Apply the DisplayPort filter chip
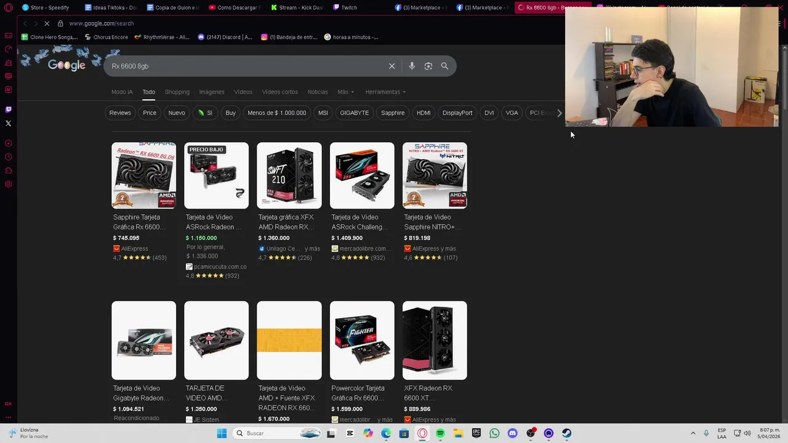The width and height of the screenshot is (788, 443). click(457, 113)
